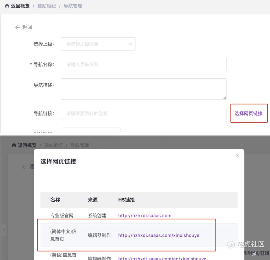Click the back arrow icon beside 返回
The width and height of the screenshot is (270, 260).
[x=17, y=27]
